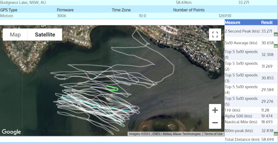Image resolution: width=278 pixels, height=143 pixels.
Task: Click the Google logo on map
Action: [11, 132]
